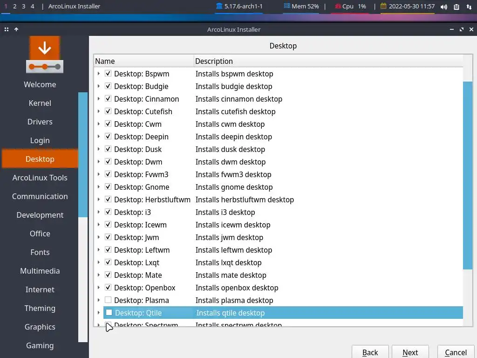Image resolution: width=477 pixels, height=358 pixels.
Task: Check the Desktop: Plasma checkbox
Action: 108,300
